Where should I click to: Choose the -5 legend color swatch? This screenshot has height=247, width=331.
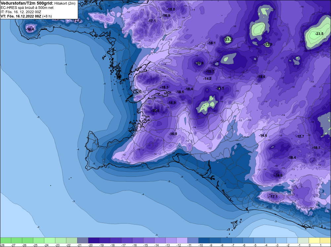(x=259, y=240)
